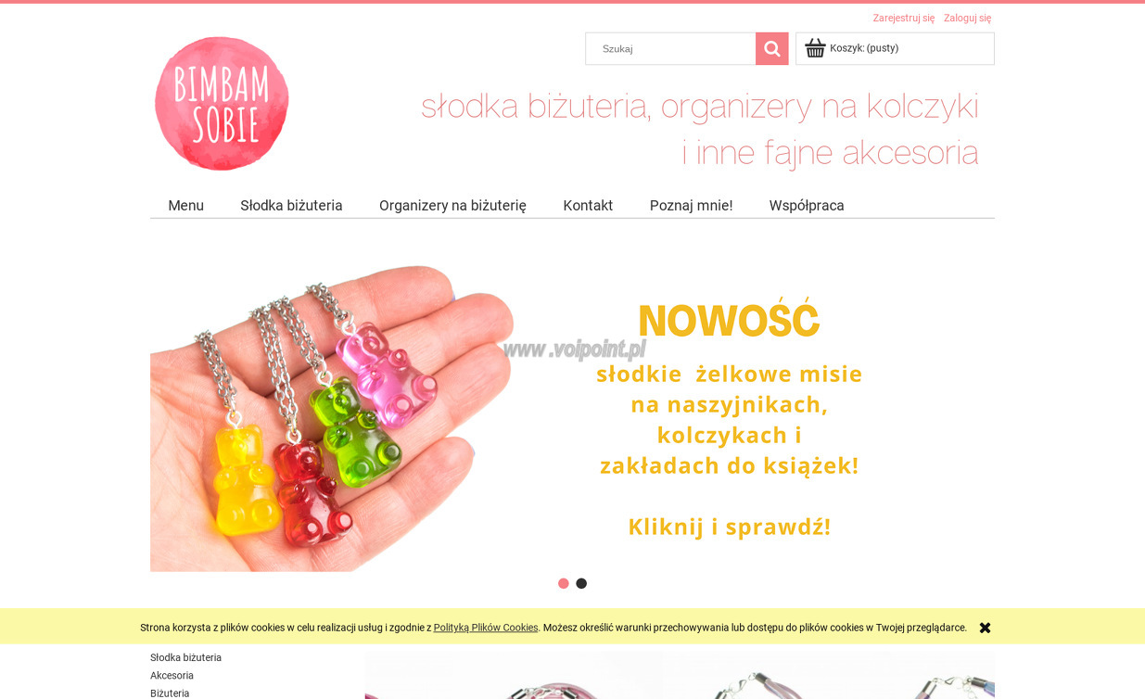
Task: Go to the Kontakt page
Action: (588, 205)
